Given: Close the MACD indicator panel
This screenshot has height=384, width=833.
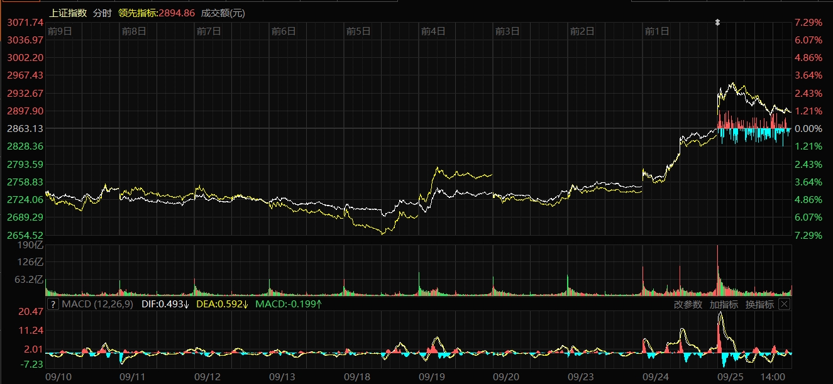Looking at the screenshot, I should tap(783, 304).
